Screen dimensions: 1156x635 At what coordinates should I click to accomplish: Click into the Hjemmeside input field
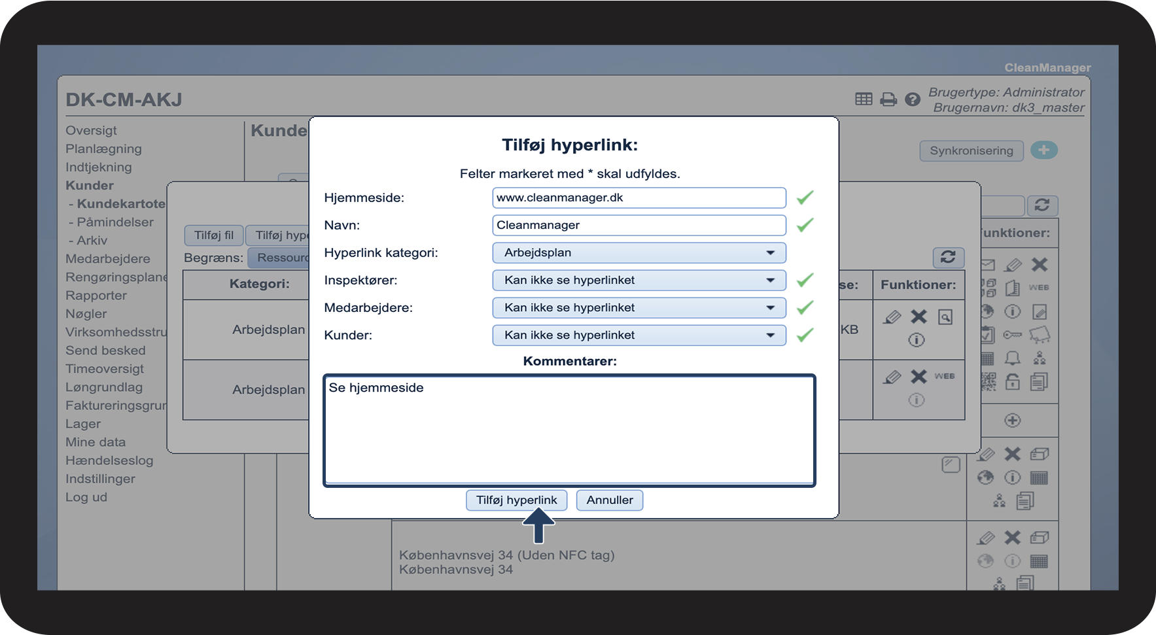[639, 198]
